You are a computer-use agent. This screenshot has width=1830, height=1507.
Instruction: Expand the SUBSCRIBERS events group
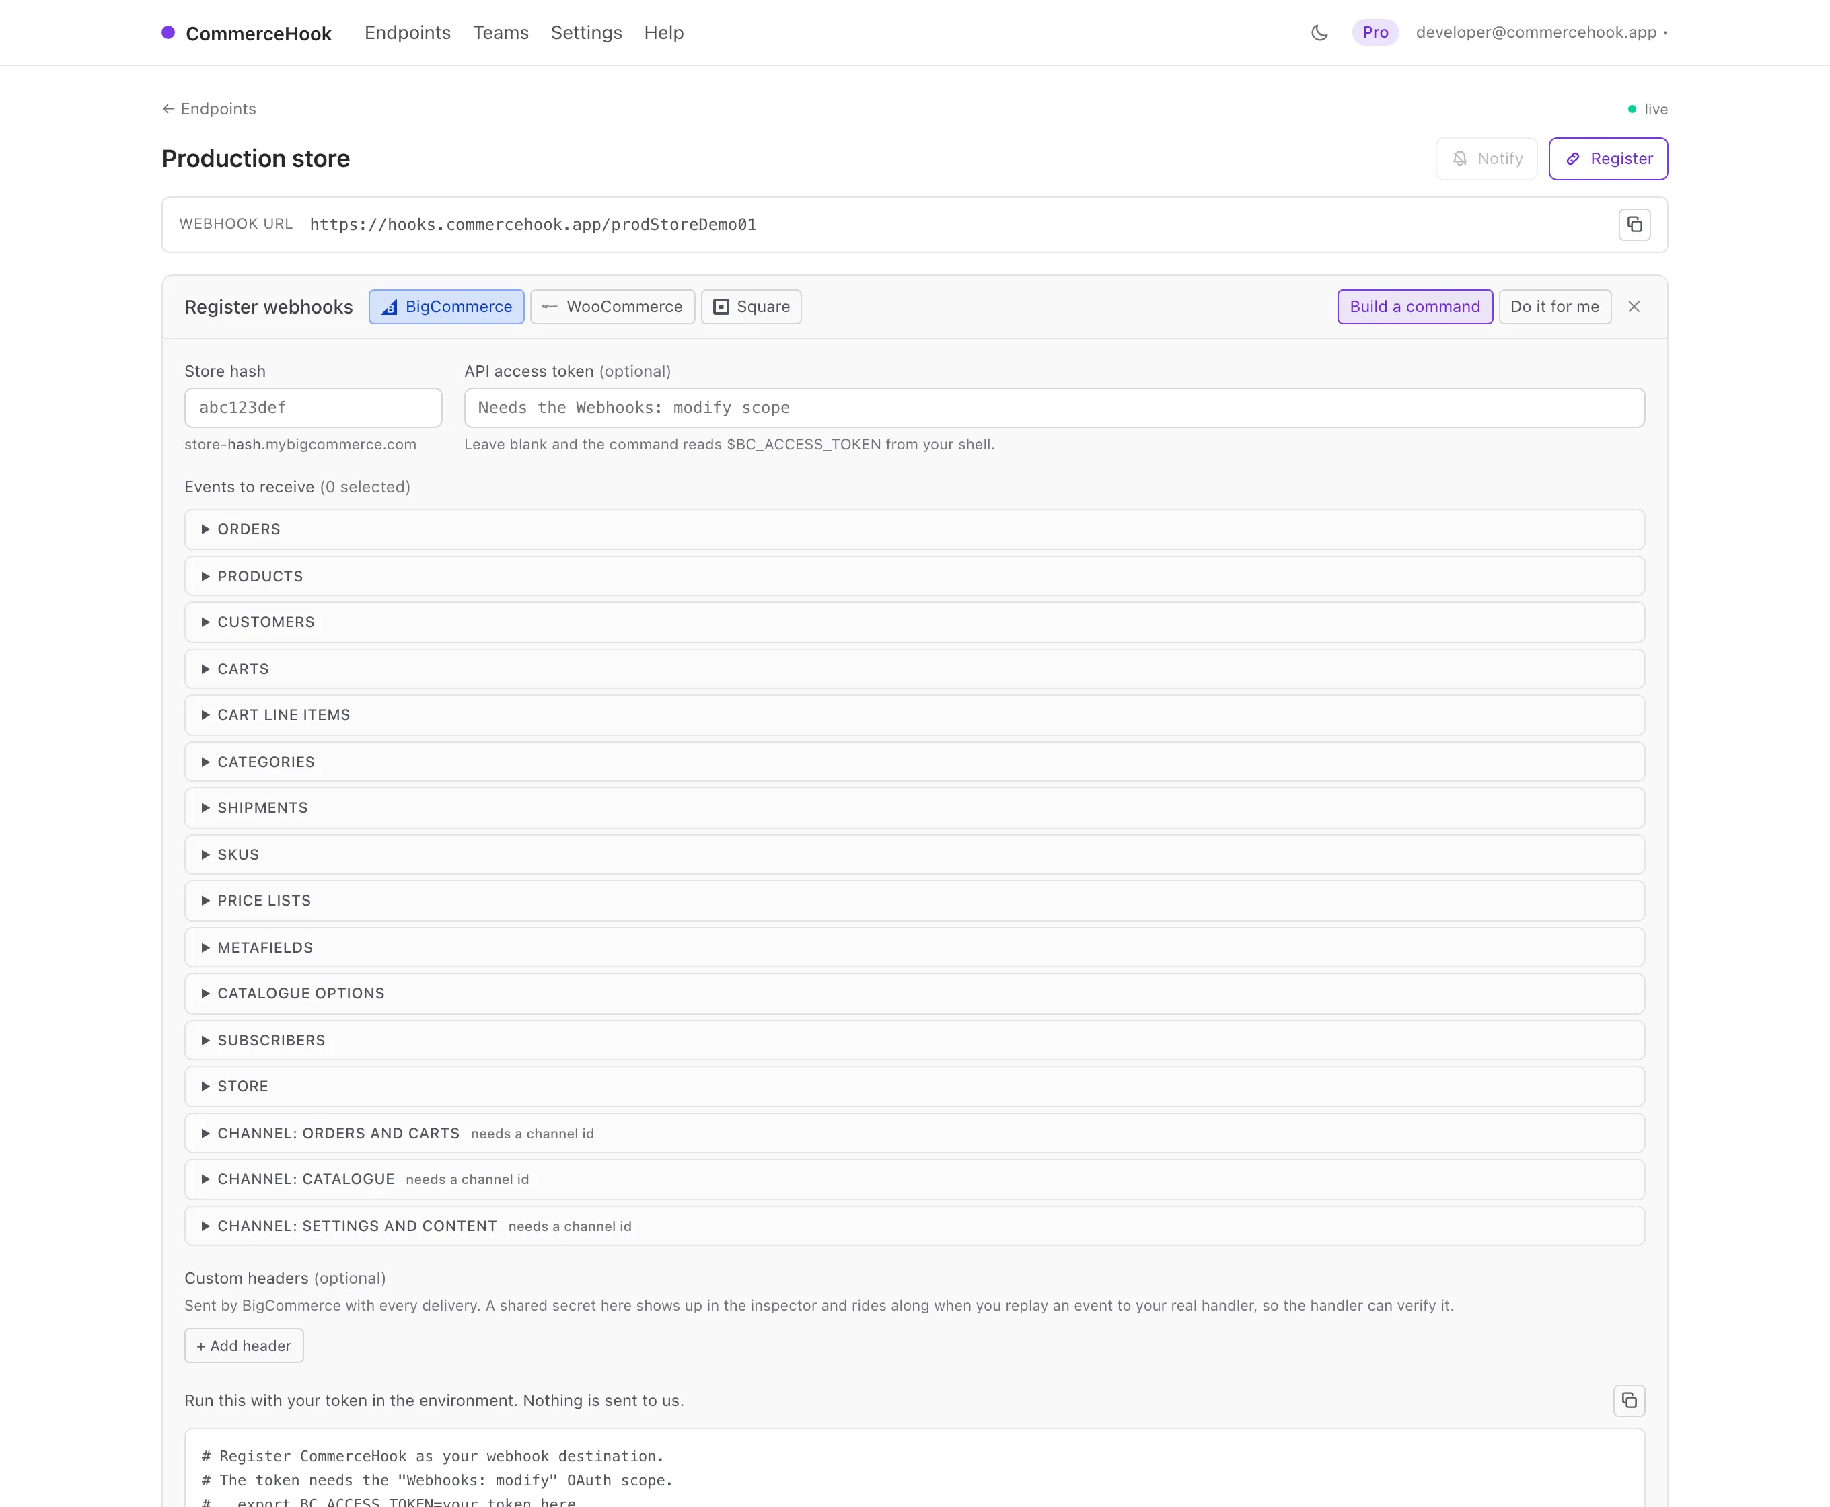tap(914, 1040)
